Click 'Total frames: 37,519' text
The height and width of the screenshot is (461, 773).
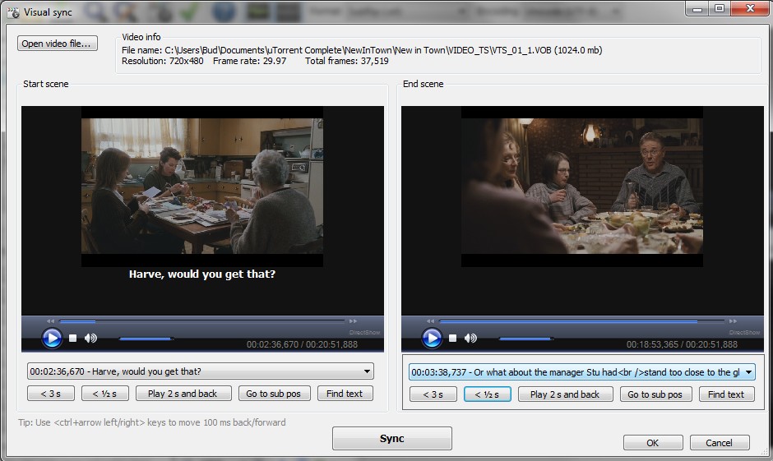point(346,61)
